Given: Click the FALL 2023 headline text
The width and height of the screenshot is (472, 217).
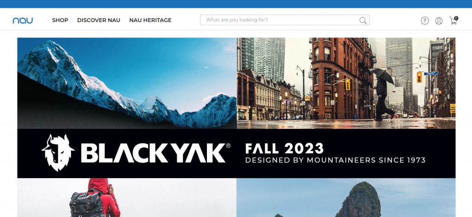Looking at the screenshot, I should coord(284,149).
